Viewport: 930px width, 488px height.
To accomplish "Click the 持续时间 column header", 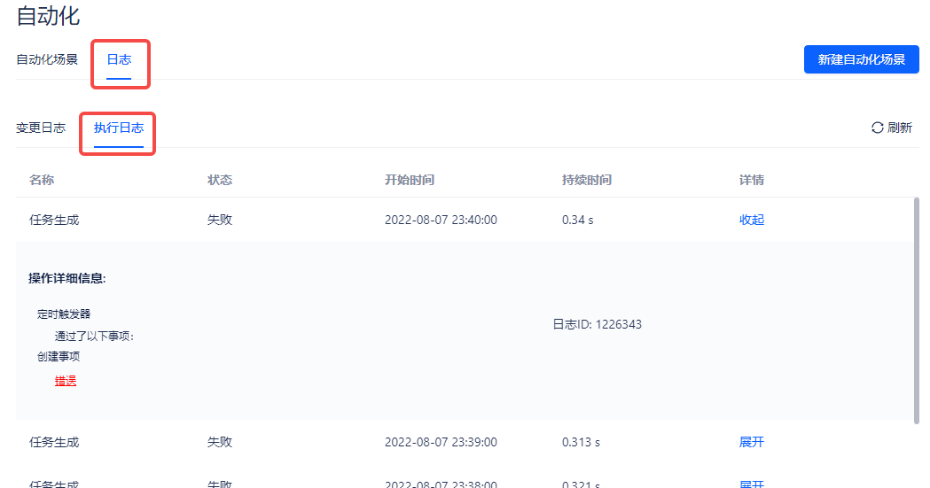I will [x=586, y=180].
